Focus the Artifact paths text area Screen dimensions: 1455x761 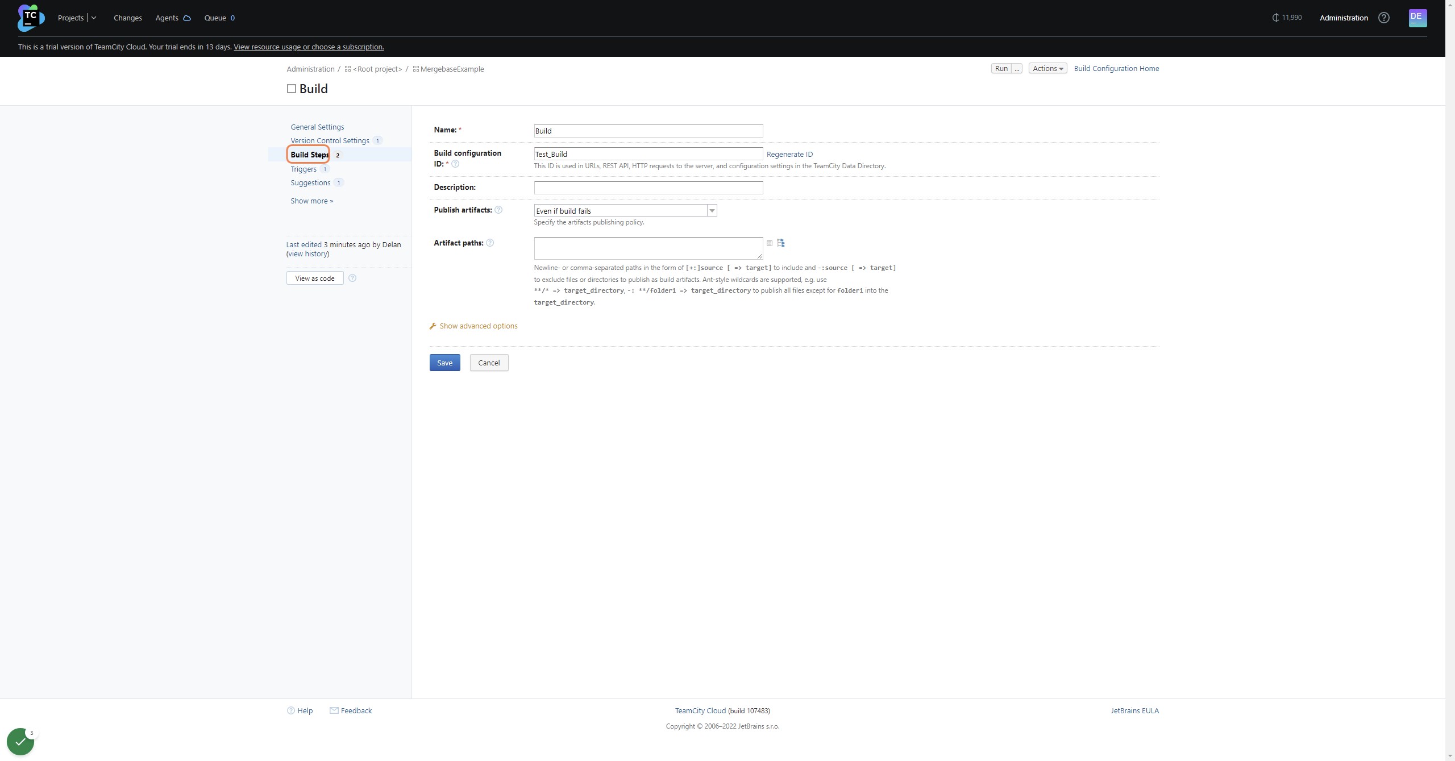click(648, 248)
